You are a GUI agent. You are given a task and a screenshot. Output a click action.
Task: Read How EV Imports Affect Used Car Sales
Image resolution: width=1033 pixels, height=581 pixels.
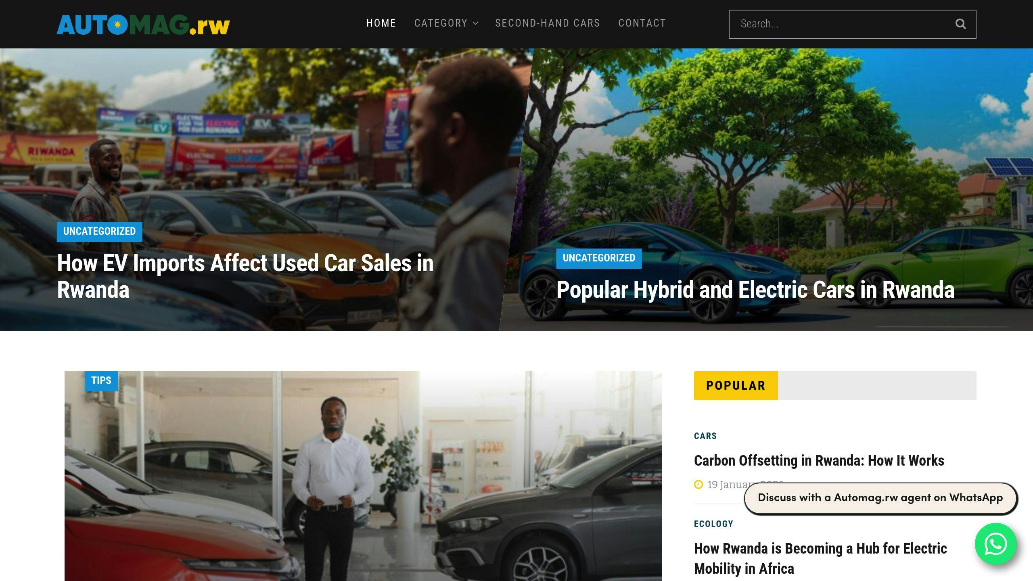[245, 276]
